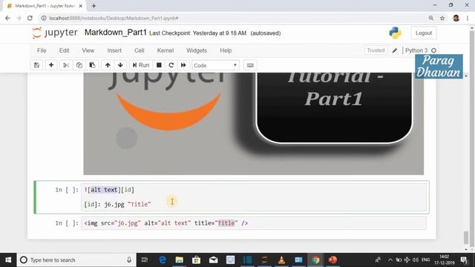The image size is (475, 267).
Task: Open the cell type dropdown showing Code
Action: 215,65
